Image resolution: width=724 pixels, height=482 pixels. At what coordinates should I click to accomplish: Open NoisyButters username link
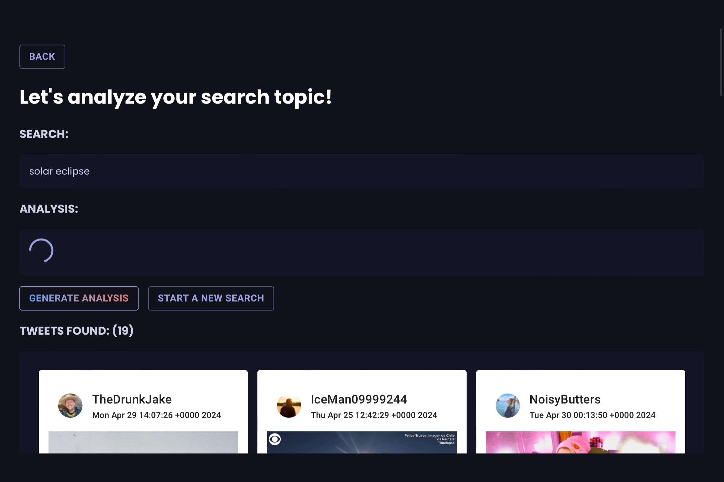pos(565,399)
